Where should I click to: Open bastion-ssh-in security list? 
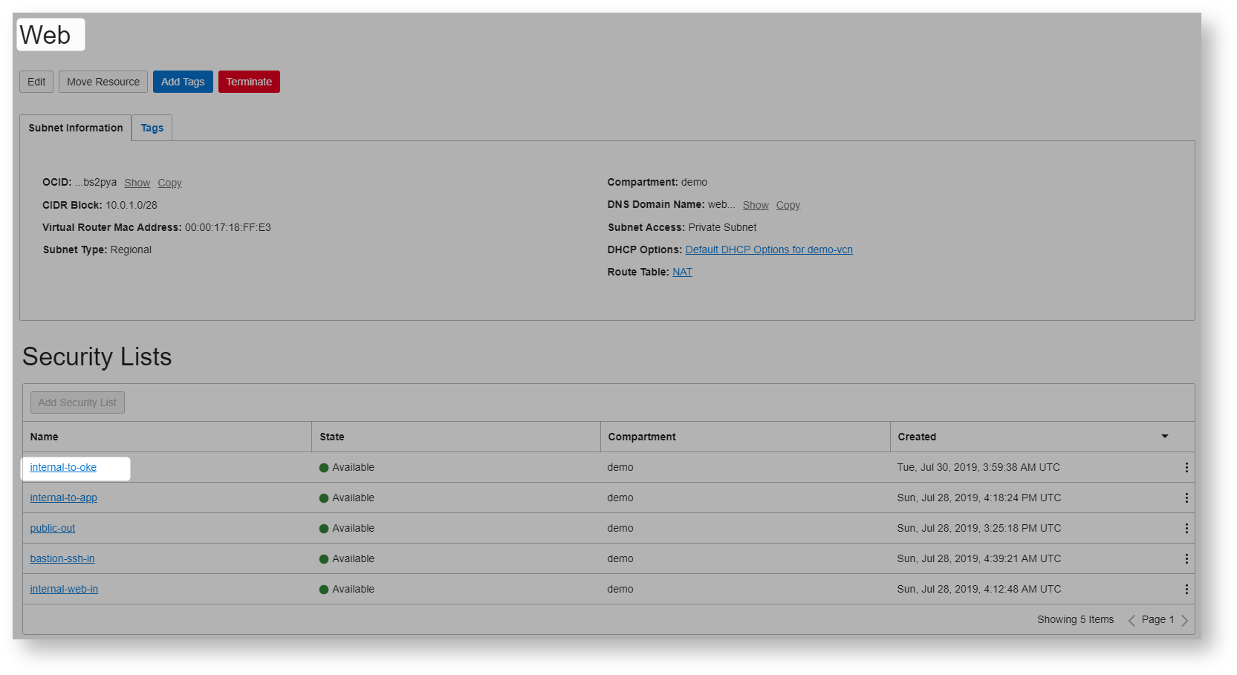point(62,558)
